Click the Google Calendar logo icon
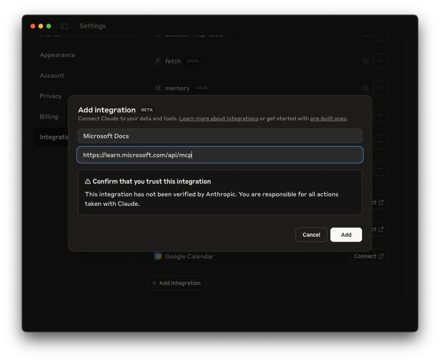This screenshot has height=361, width=440. [x=158, y=256]
